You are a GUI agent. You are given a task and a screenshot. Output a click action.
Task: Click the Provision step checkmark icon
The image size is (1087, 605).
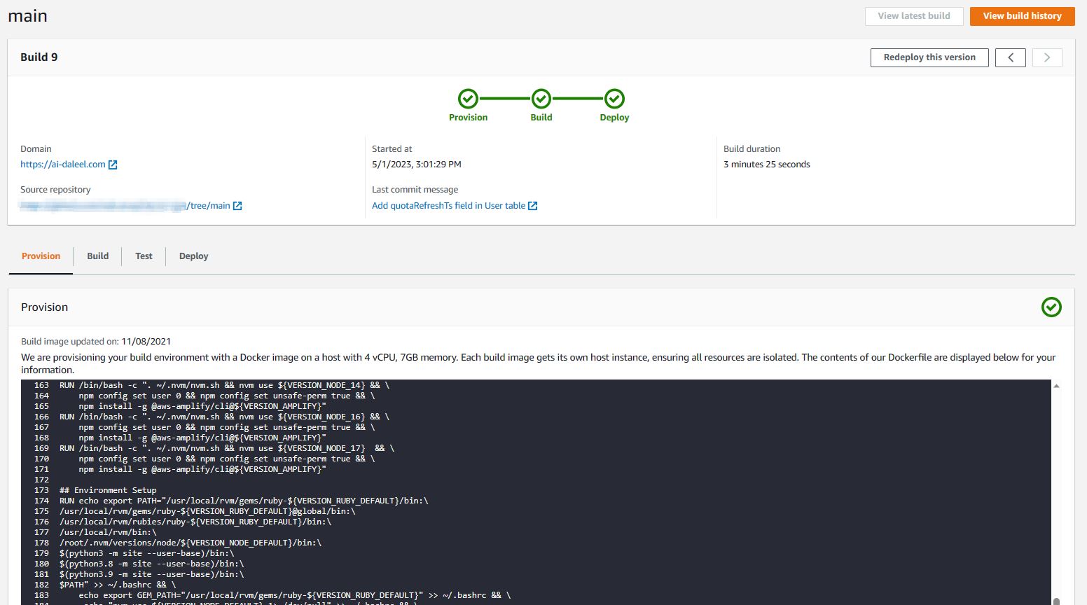(468, 99)
